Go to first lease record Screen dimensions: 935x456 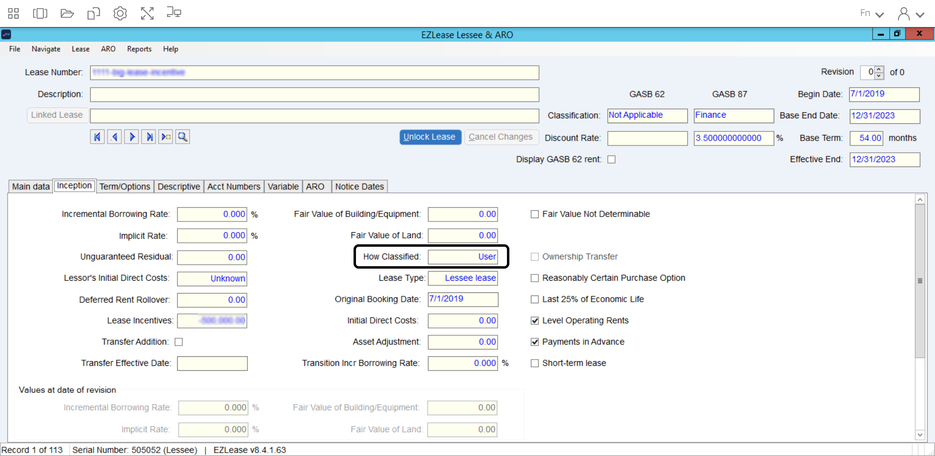coord(97,137)
